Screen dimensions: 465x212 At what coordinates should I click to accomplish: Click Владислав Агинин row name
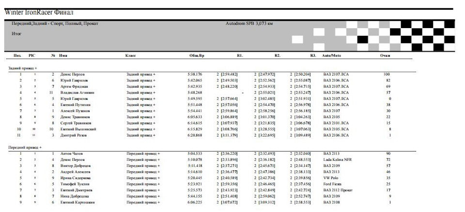coord(77,92)
